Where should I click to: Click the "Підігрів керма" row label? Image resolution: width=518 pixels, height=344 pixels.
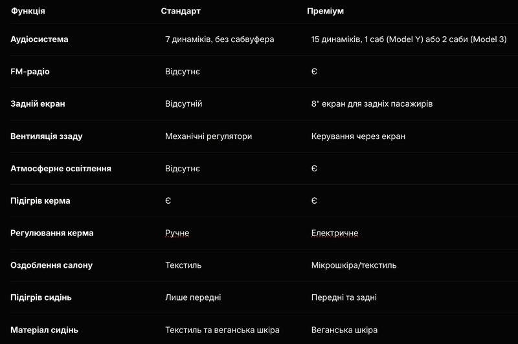(41, 201)
